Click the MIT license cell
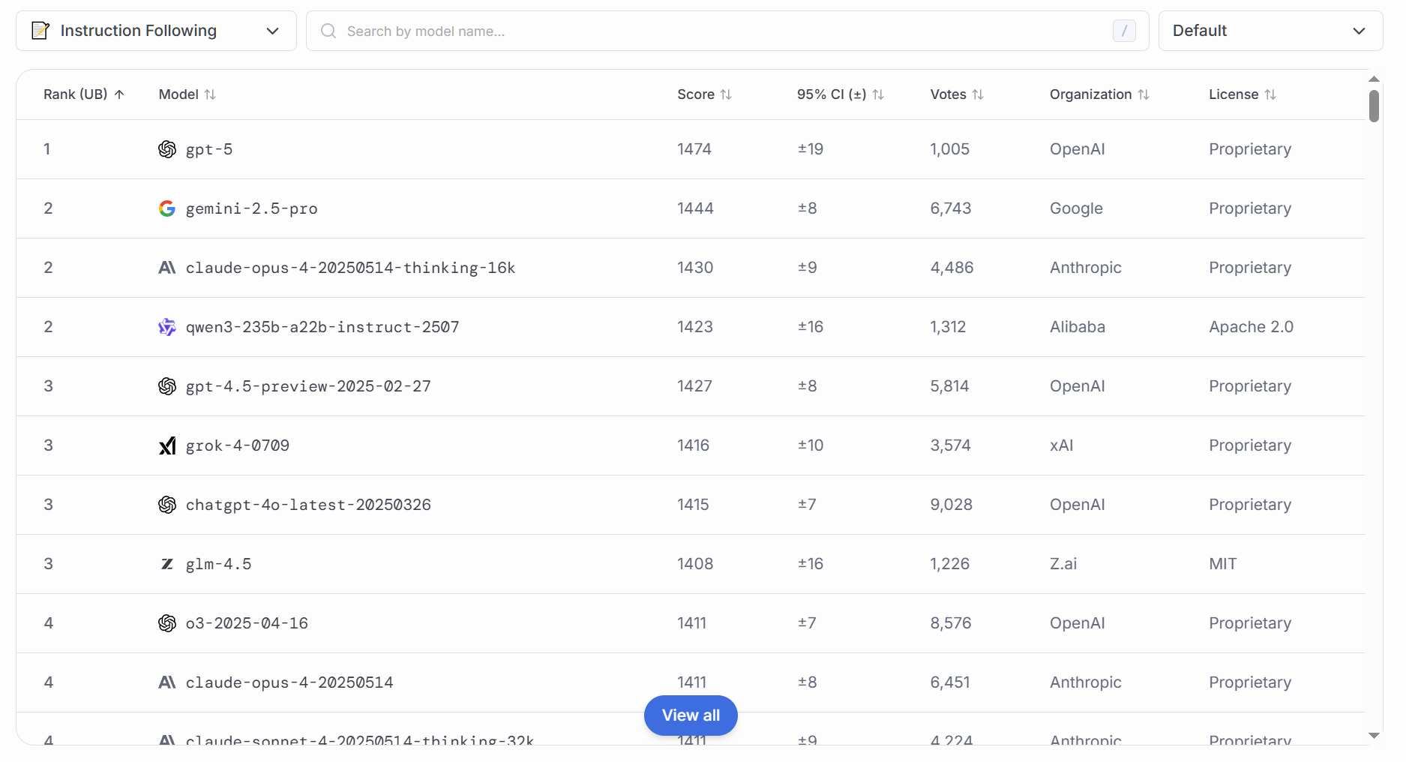The width and height of the screenshot is (1406, 762). click(1223, 564)
